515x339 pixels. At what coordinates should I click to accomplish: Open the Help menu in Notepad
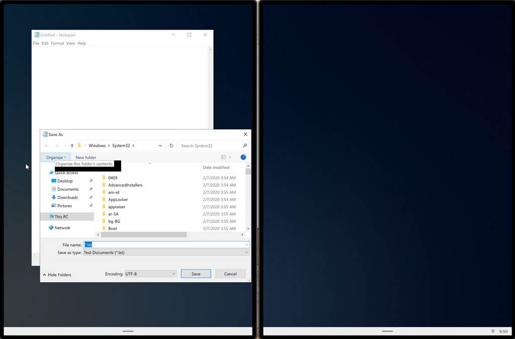tap(82, 43)
